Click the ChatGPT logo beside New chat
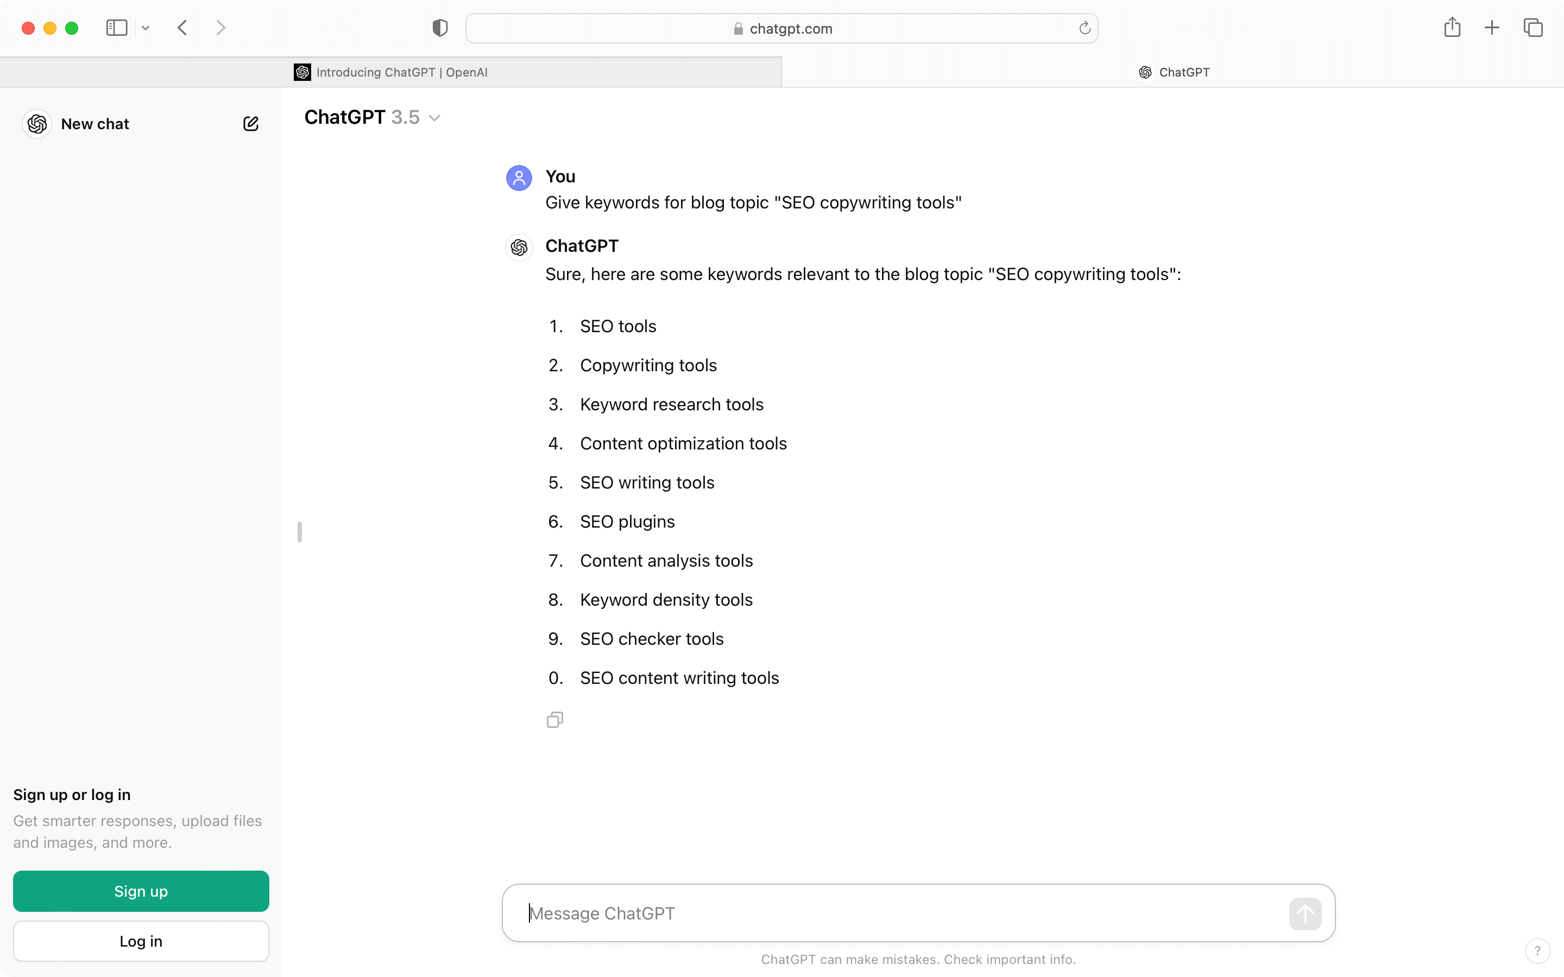The width and height of the screenshot is (1564, 977). (x=37, y=123)
